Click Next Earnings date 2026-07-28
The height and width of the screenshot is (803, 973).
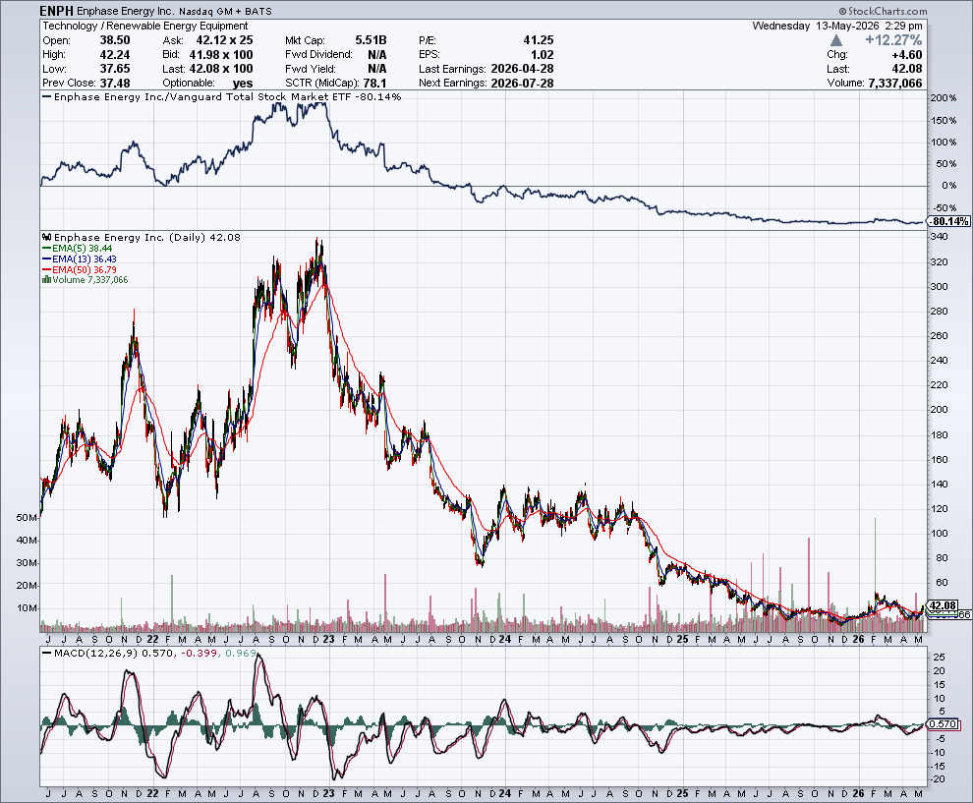tap(522, 84)
